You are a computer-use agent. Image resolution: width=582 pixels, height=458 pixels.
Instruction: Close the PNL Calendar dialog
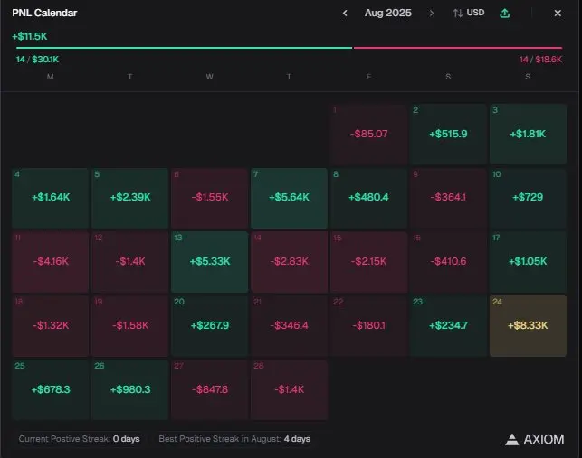[x=558, y=14]
